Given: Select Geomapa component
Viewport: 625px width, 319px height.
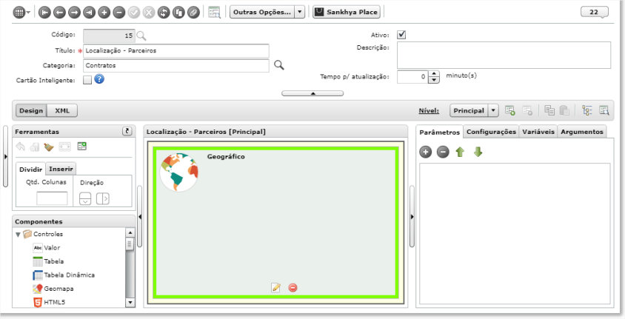Looking at the screenshot, I should coord(53,289).
